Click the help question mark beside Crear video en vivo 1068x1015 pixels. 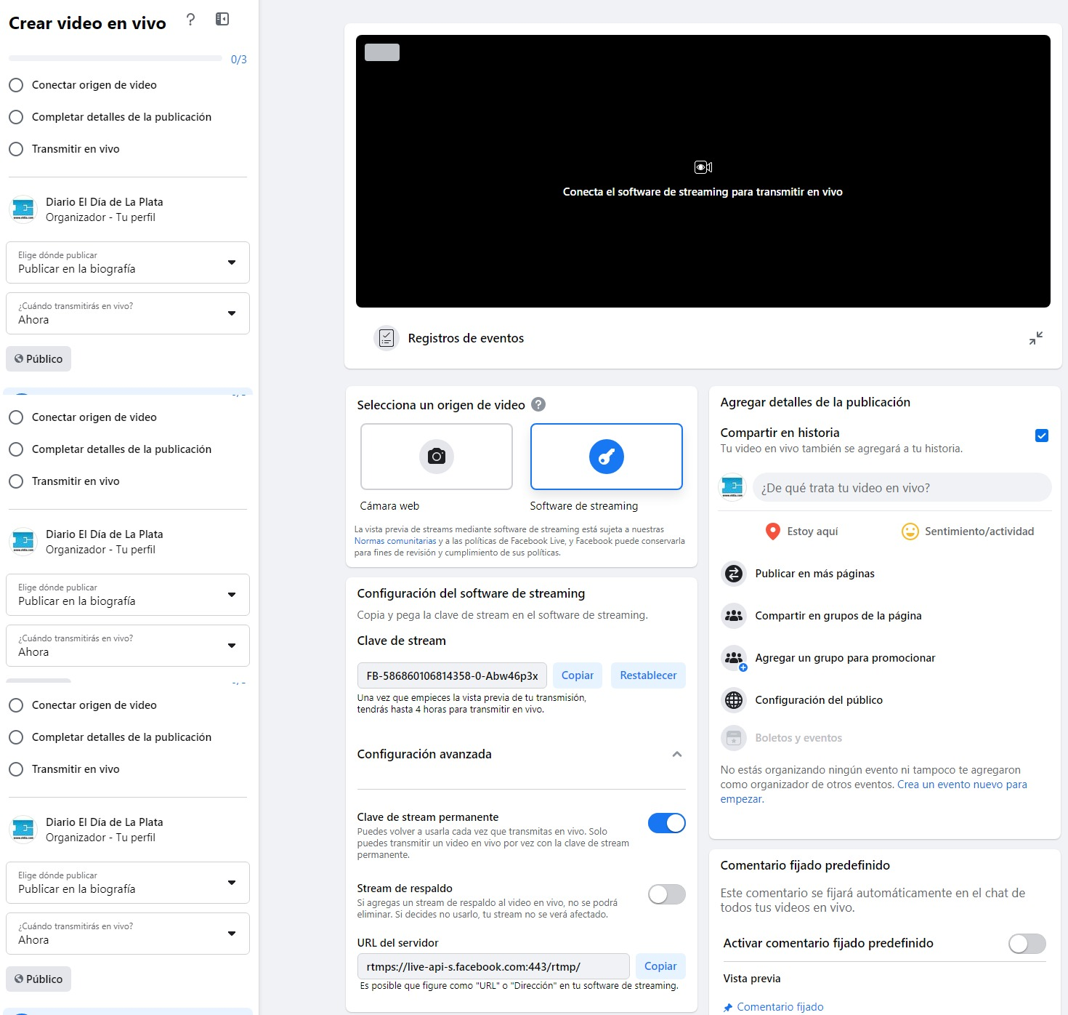[190, 20]
